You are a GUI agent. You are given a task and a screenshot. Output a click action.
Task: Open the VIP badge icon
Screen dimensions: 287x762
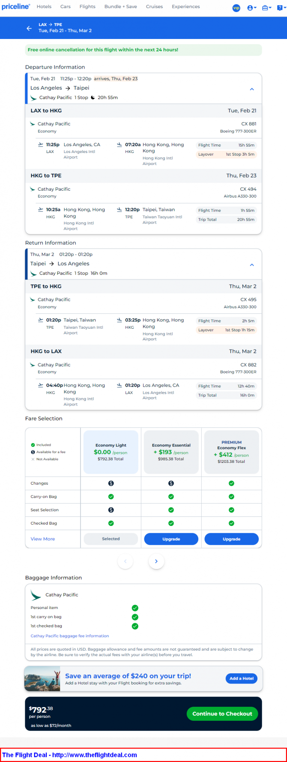coord(236,8)
